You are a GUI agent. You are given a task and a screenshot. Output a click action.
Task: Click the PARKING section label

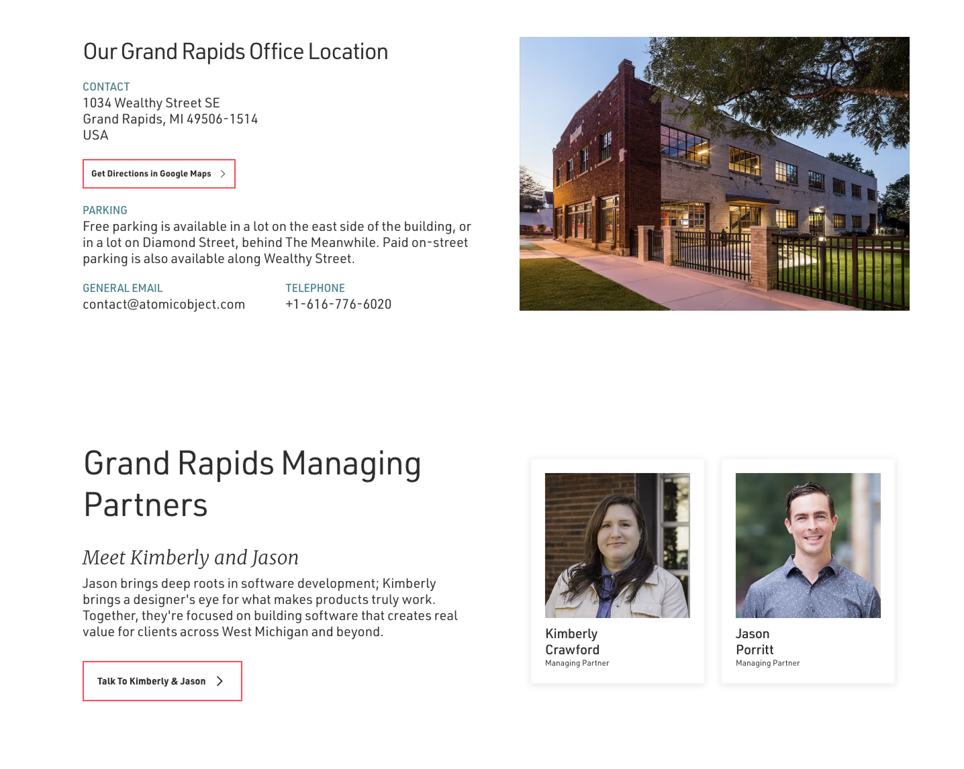(x=105, y=210)
